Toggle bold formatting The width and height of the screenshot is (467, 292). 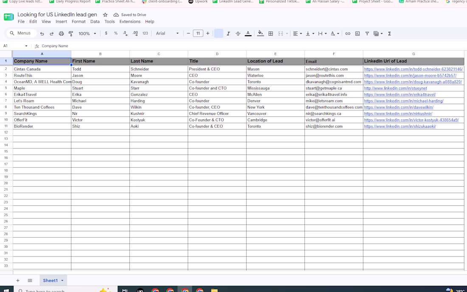[218, 34]
